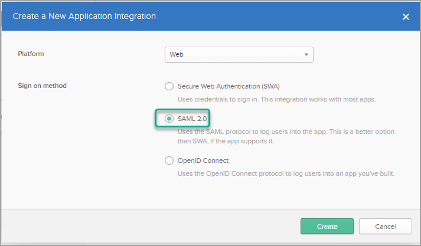The height and width of the screenshot is (246, 421).
Task: Click the dialog title text
Action: click(84, 16)
